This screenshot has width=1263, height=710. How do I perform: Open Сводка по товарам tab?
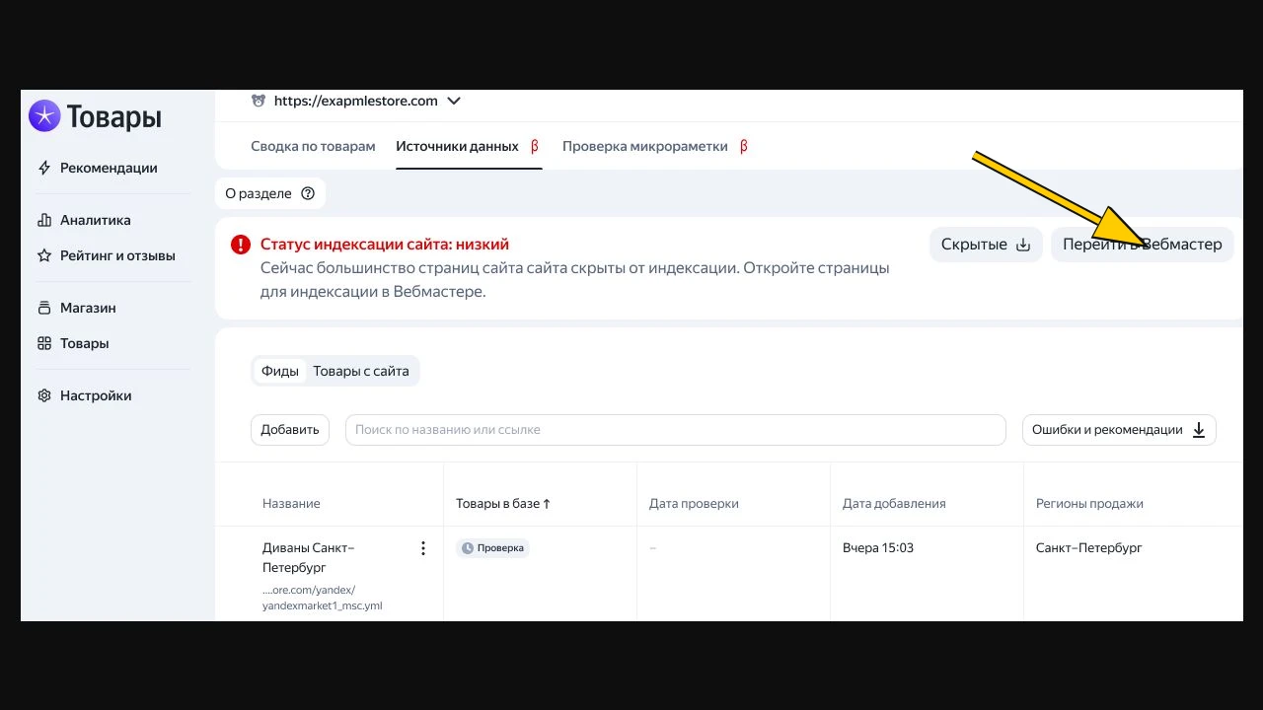point(313,146)
